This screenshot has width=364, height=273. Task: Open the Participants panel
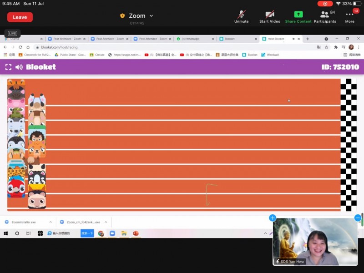coord(325,16)
